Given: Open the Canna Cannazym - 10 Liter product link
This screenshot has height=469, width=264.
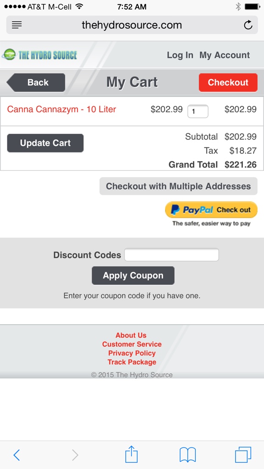Looking at the screenshot, I should (61, 109).
